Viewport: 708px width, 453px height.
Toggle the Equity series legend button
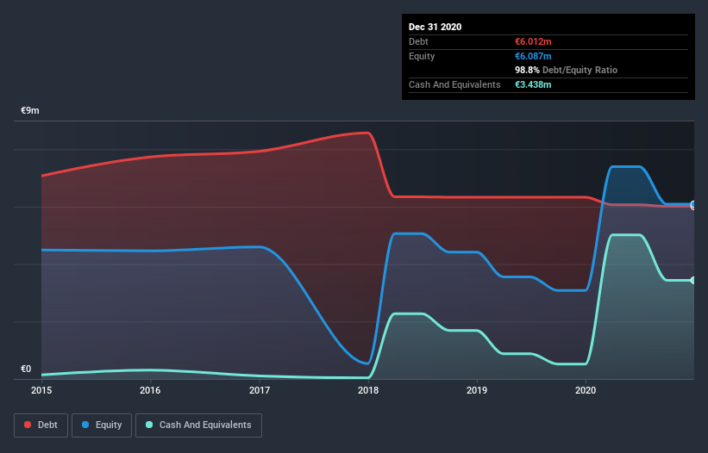[x=102, y=425]
